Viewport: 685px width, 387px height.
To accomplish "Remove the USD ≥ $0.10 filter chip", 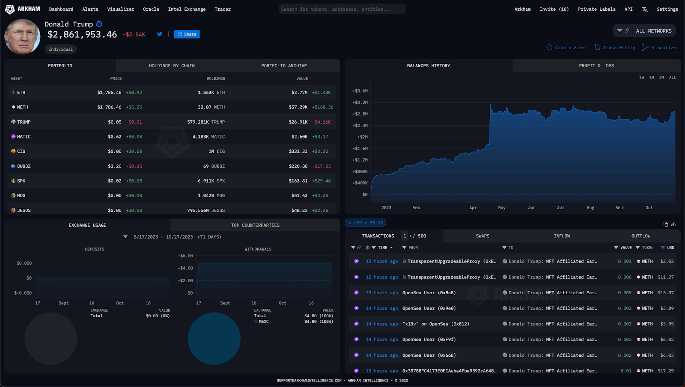I will [350, 223].
